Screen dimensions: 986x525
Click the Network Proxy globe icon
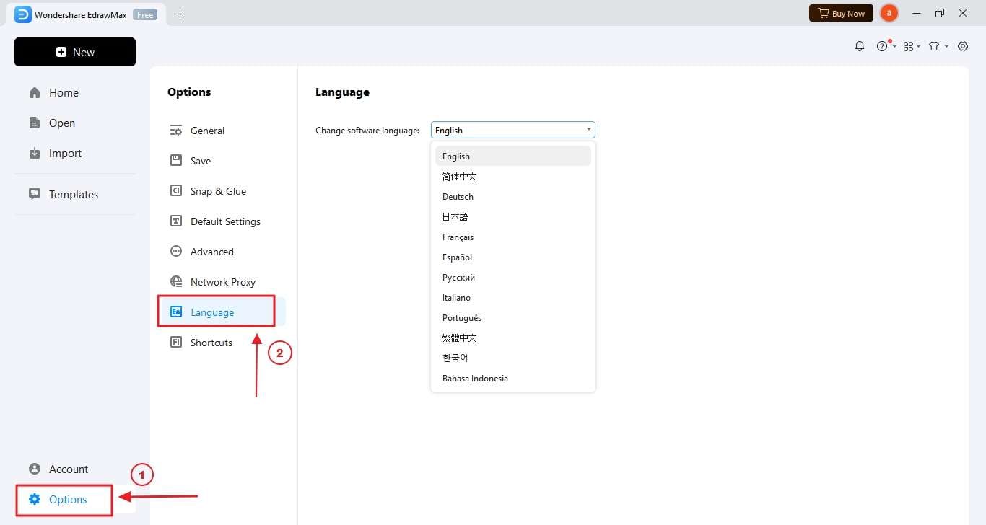pos(176,282)
